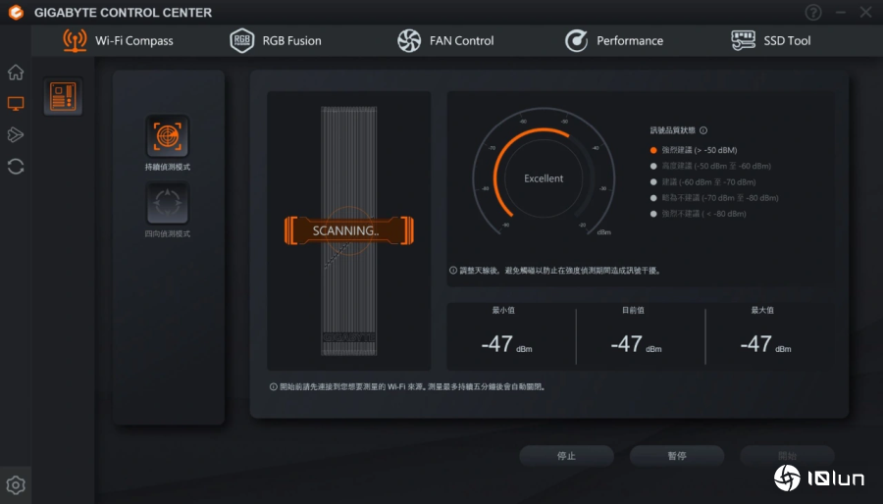This screenshot has width=883, height=504.
Task: Open the Wi-Fi Compass tab
Action: coord(117,40)
